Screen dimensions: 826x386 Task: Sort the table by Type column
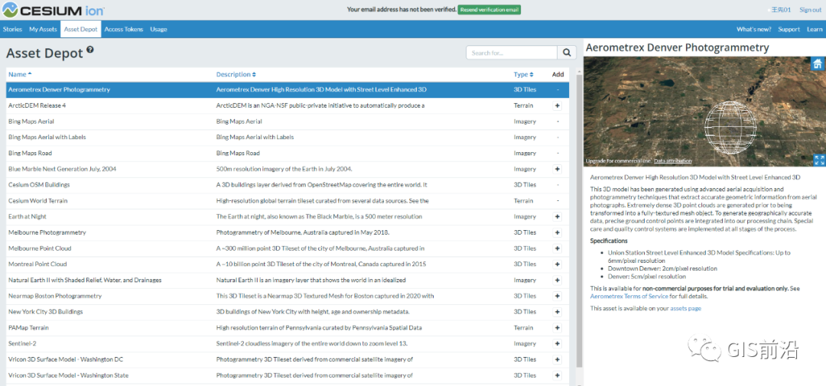(523, 74)
